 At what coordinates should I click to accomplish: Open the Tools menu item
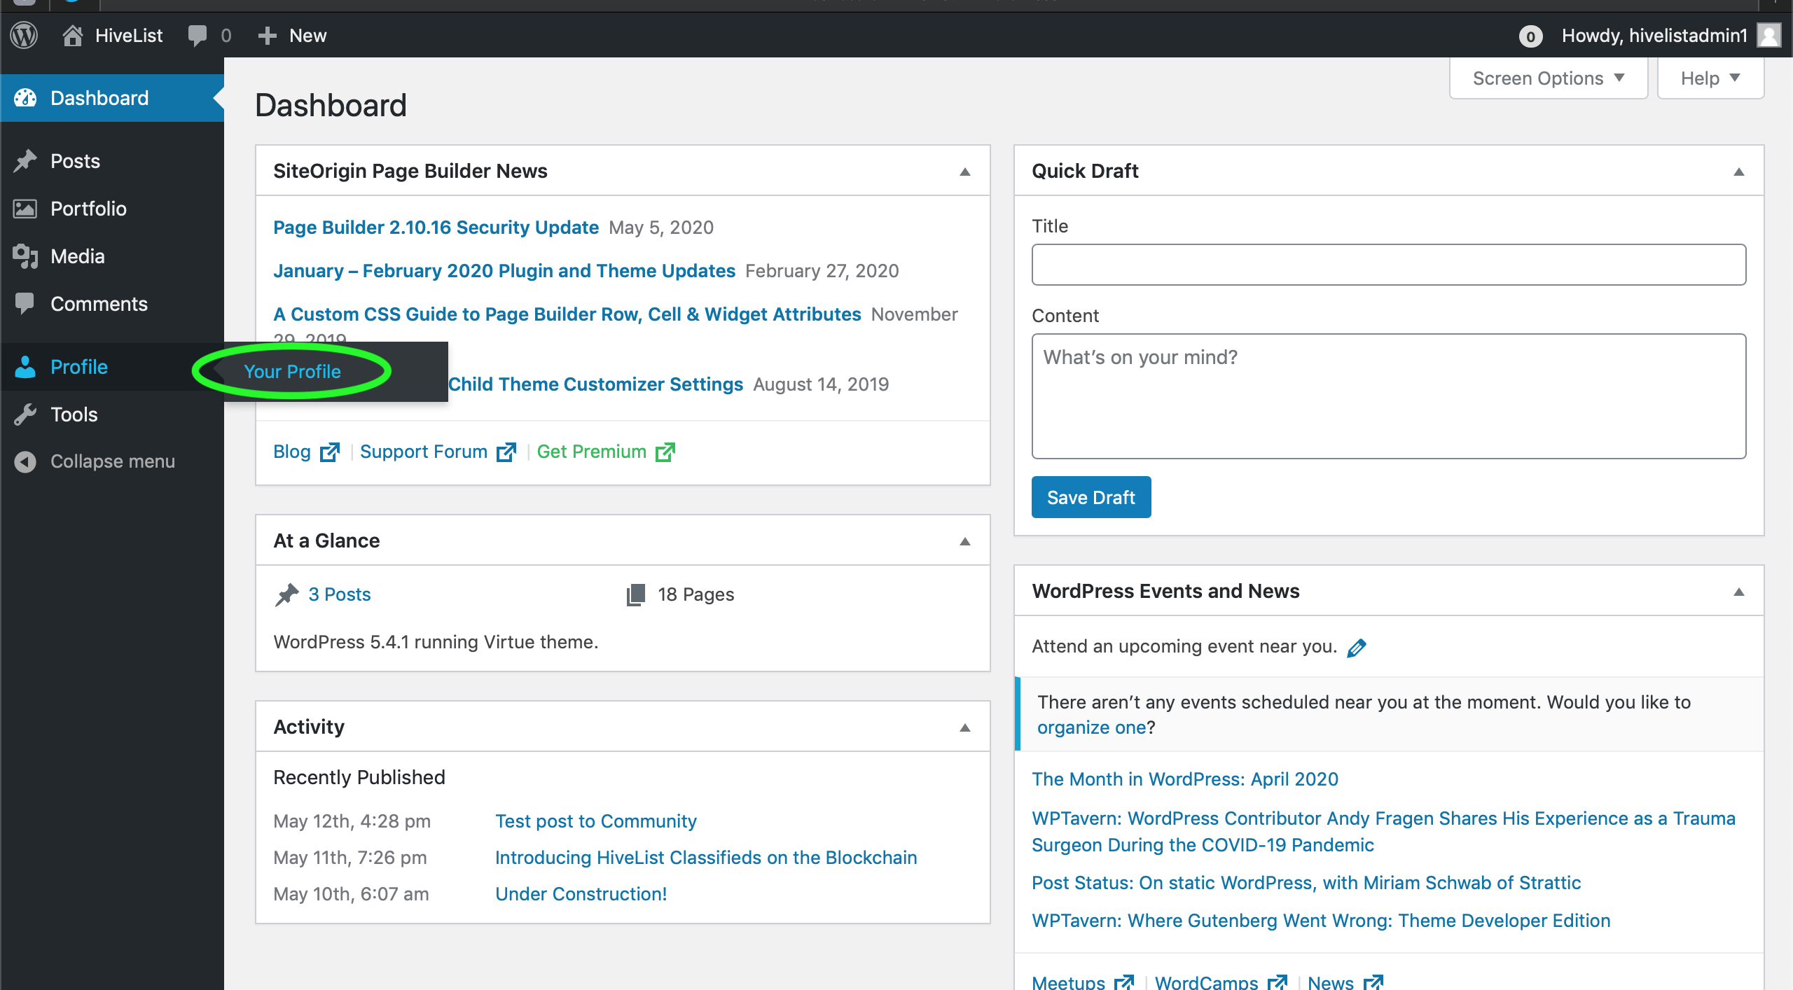(112, 414)
